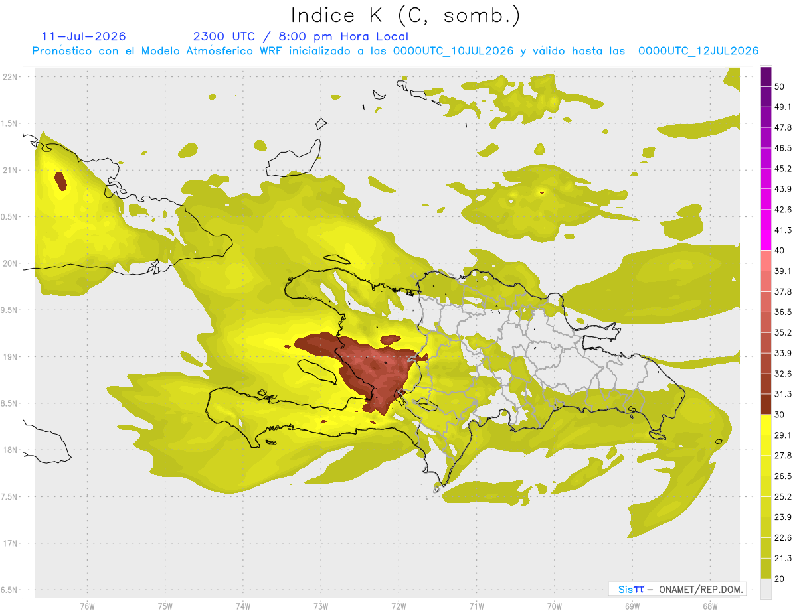This screenshot has height=615, width=797.
Task: Click the colorbar value "20"
Action: 779,579
